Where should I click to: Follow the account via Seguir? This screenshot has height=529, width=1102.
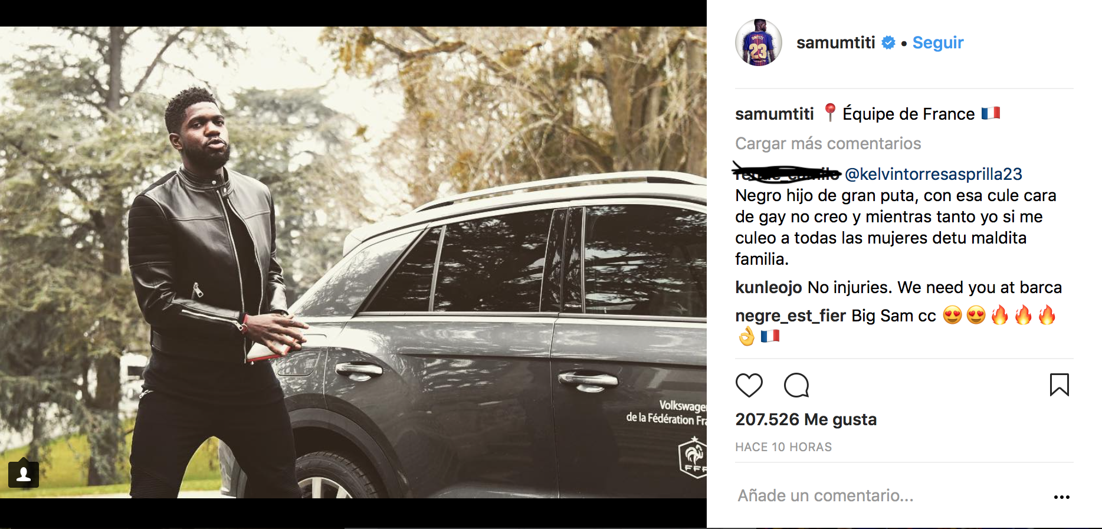[x=938, y=42]
